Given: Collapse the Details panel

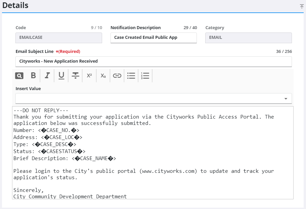Looking at the screenshot, I should click(x=302, y=6).
